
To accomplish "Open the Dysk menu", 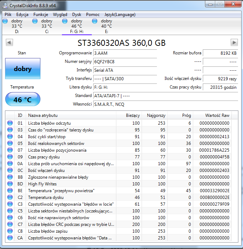I will (76, 15).
